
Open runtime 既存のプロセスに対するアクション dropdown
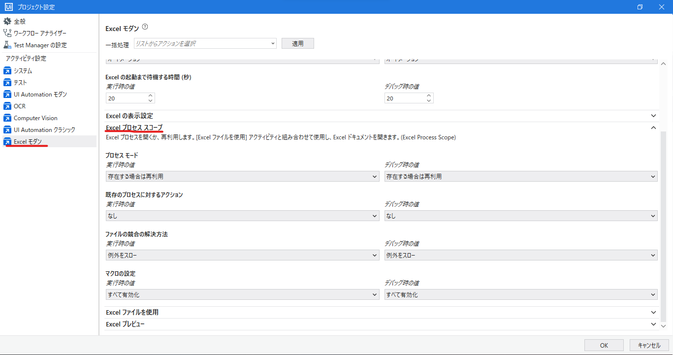(x=243, y=216)
